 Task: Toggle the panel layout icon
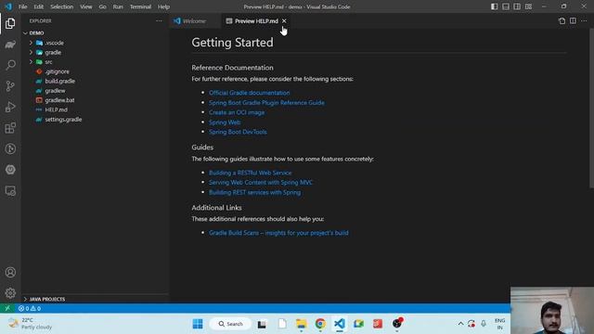pos(506,6)
